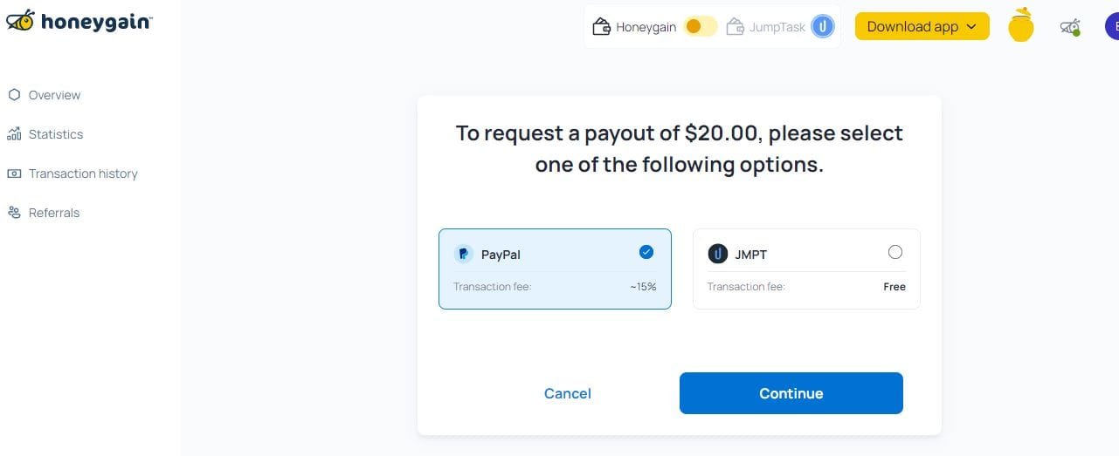Click the Overview hexagon icon in sidebar
The height and width of the screenshot is (456, 1119).
14,95
